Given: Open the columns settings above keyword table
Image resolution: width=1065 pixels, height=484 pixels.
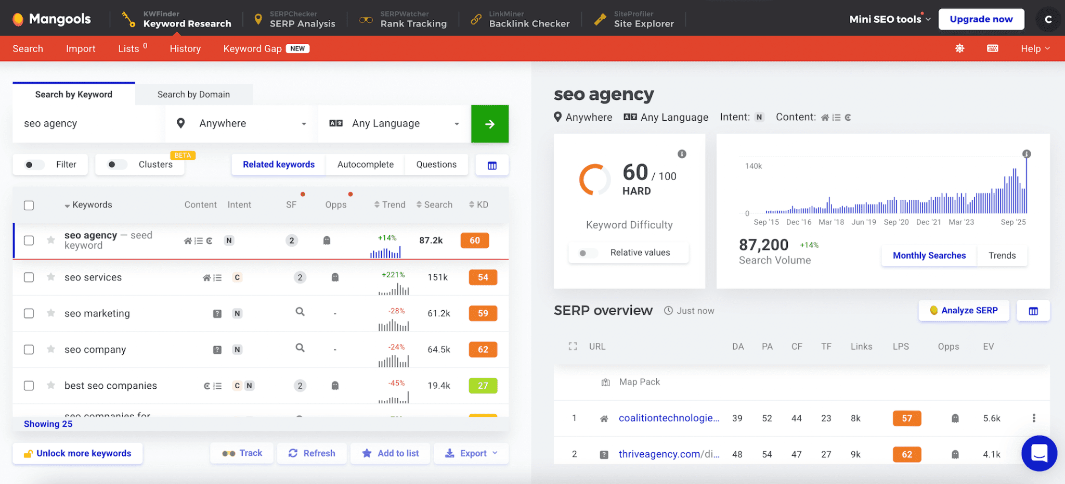Looking at the screenshot, I should [x=492, y=165].
